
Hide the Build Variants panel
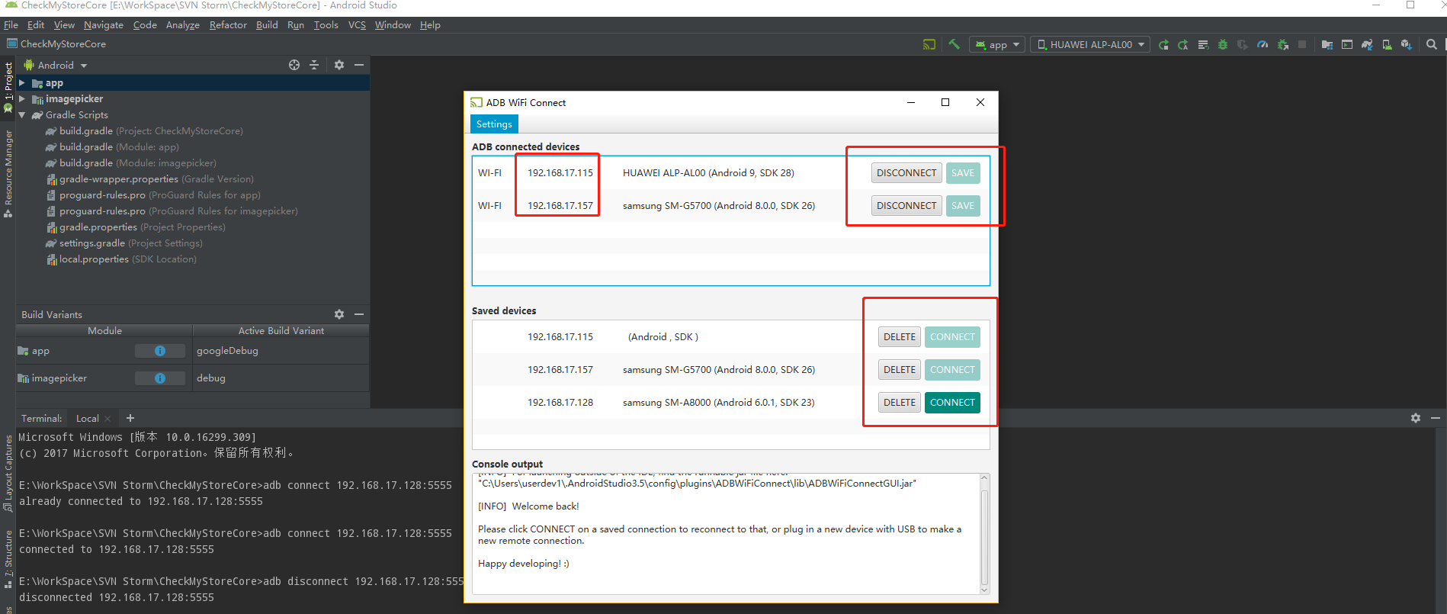[x=359, y=314]
